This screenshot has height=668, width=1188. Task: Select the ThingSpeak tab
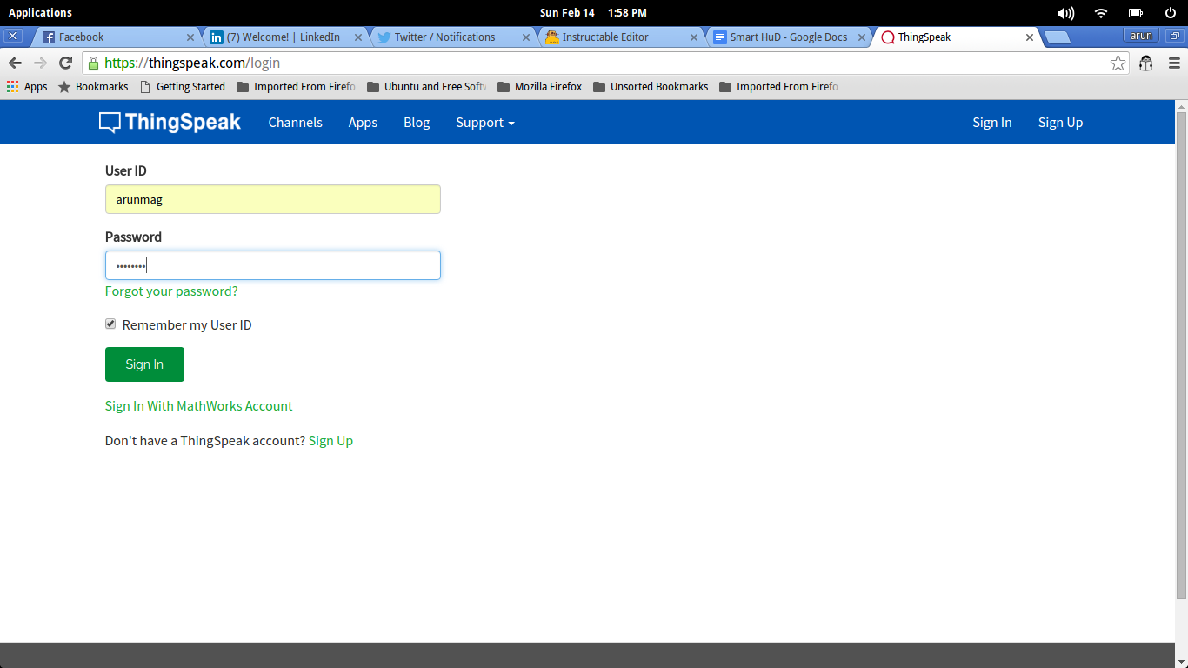coord(957,37)
